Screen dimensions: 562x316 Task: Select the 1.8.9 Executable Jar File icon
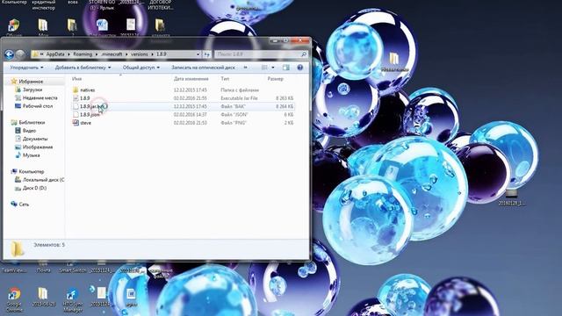pos(76,98)
